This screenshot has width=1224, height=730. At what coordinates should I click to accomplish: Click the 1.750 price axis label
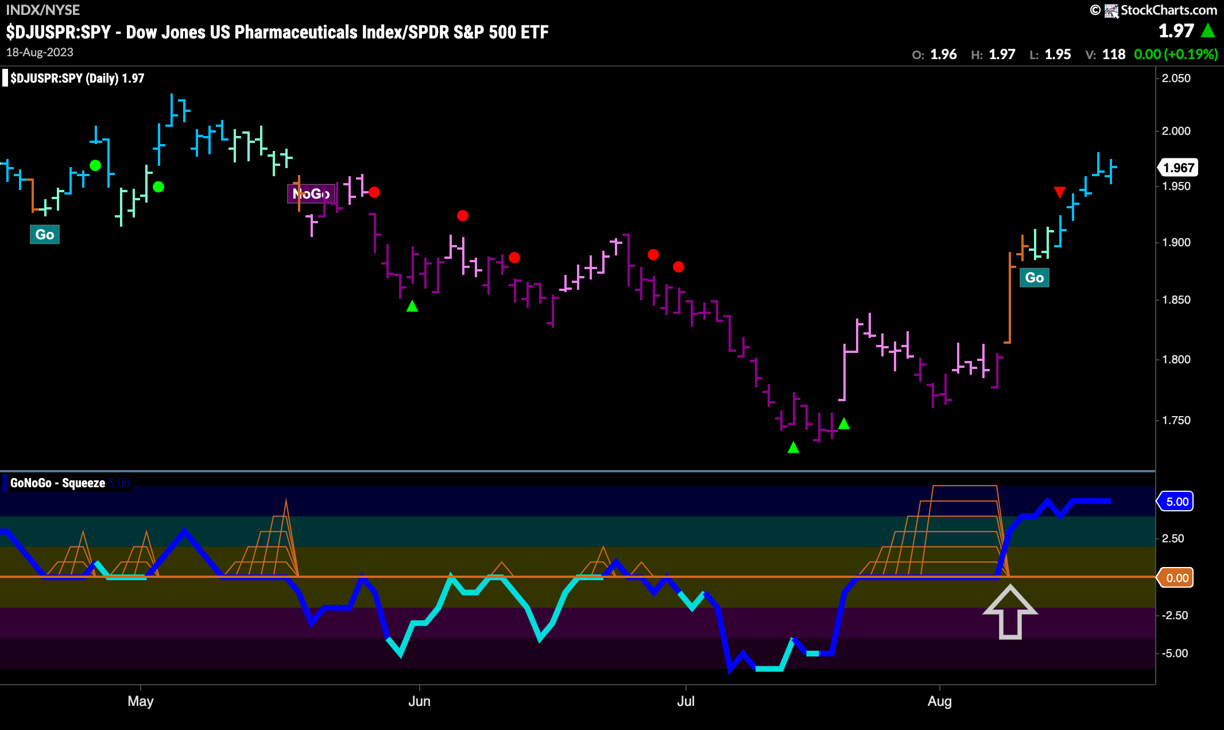click(x=1176, y=420)
